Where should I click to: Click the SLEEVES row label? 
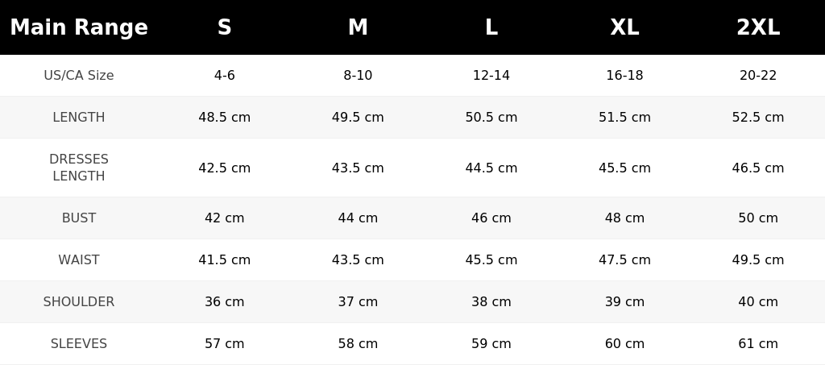coord(79,344)
